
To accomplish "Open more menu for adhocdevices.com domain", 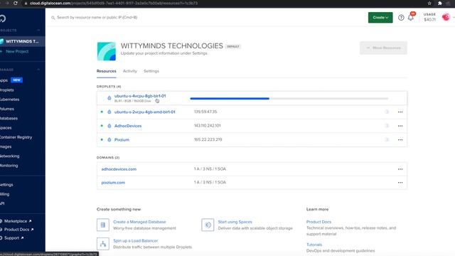I will pyautogui.click(x=400, y=169).
